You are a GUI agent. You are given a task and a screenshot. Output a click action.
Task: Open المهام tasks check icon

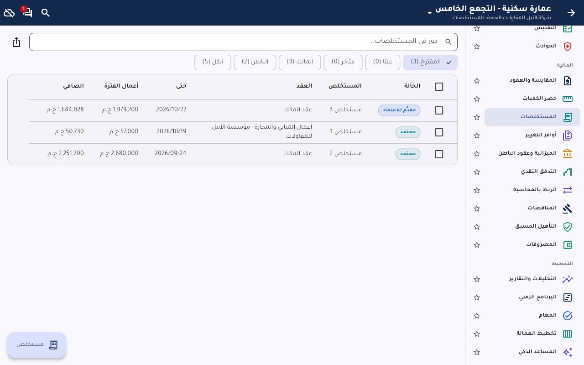click(568, 316)
